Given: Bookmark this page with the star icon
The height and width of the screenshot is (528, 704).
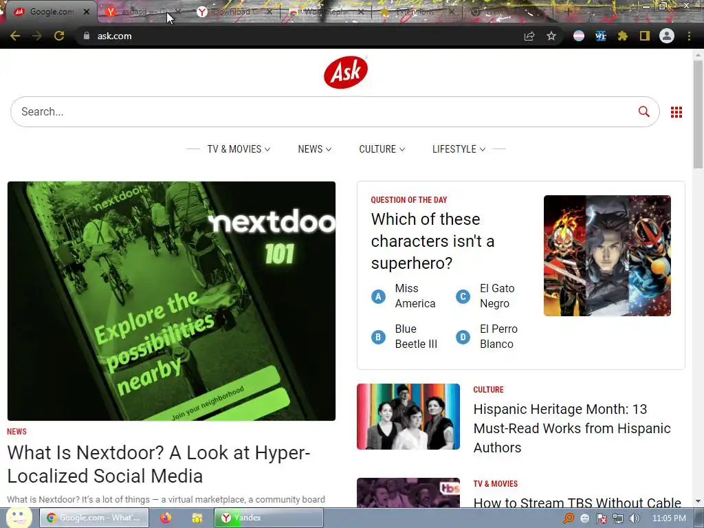Looking at the screenshot, I should point(551,36).
